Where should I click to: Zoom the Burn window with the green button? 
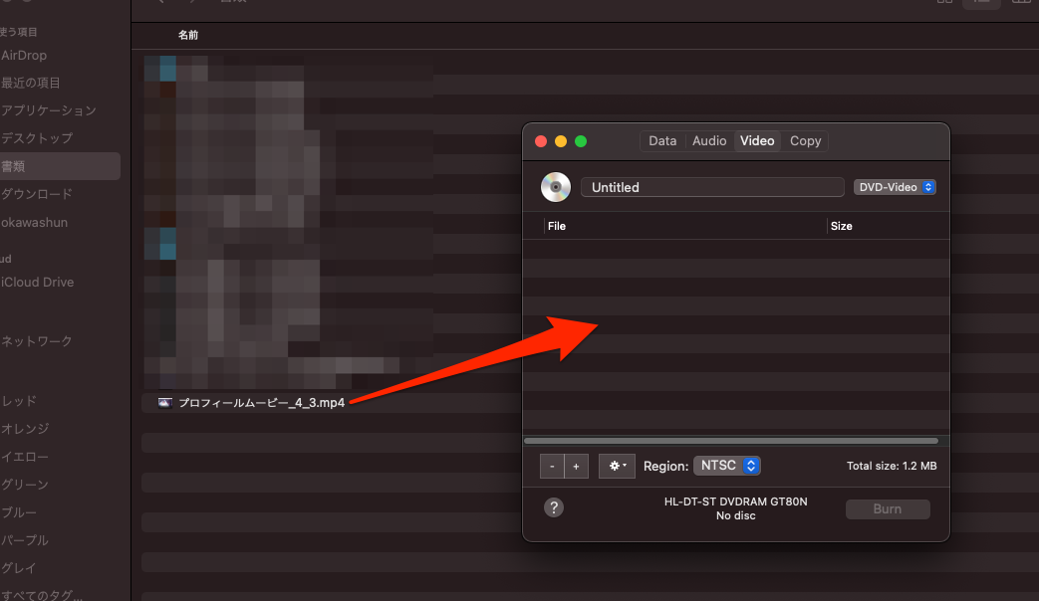coord(581,141)
